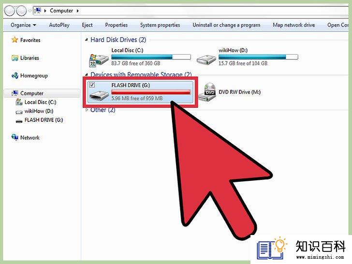Viewport: 352px width, 264px height.
Task: Collapse Devices with Removable Storage group
Action: pyautogui.click(x=86, y=74)
